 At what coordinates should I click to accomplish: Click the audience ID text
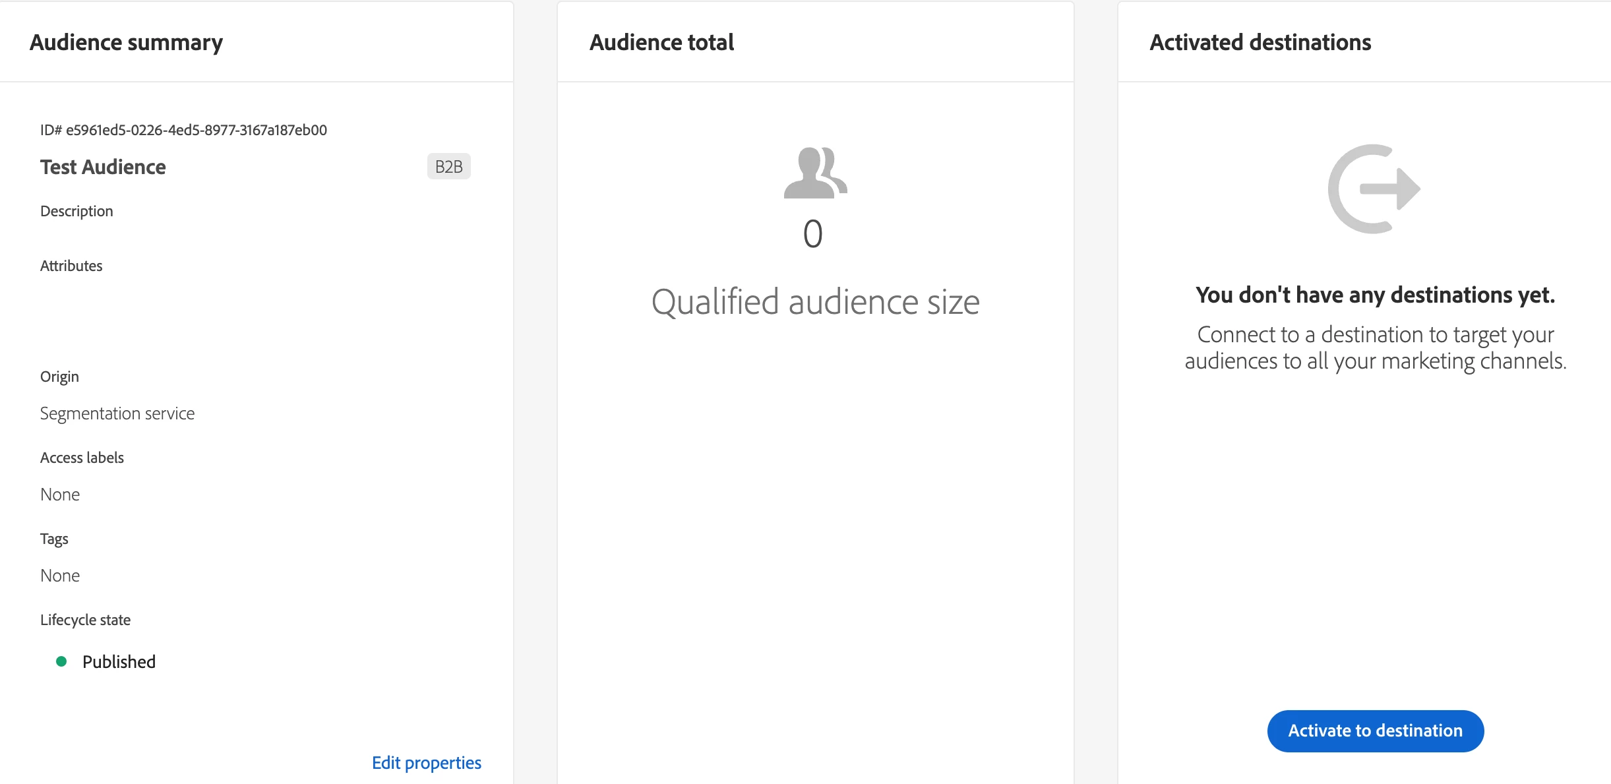tap(183, 130)
